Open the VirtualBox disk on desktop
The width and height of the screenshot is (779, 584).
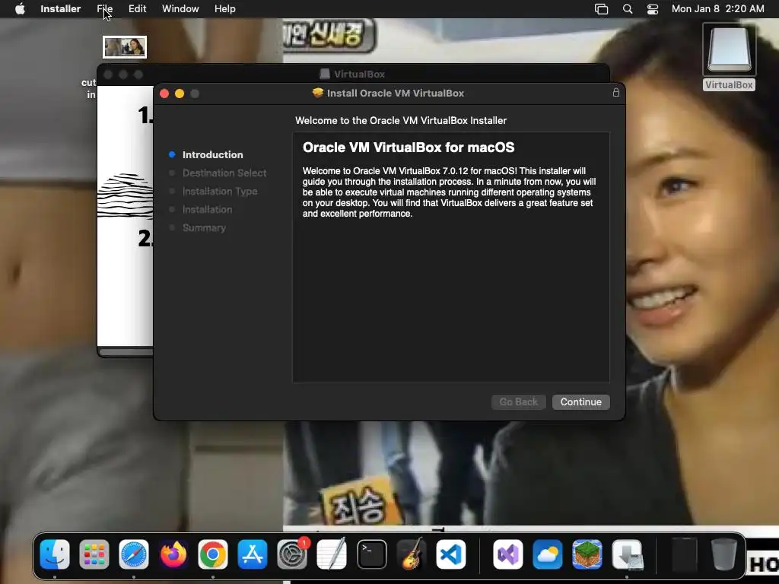729,56
